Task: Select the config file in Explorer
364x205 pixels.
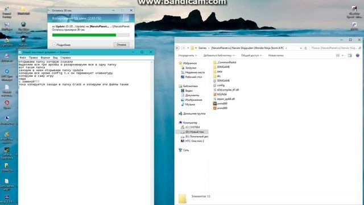Action: (218, 85)
